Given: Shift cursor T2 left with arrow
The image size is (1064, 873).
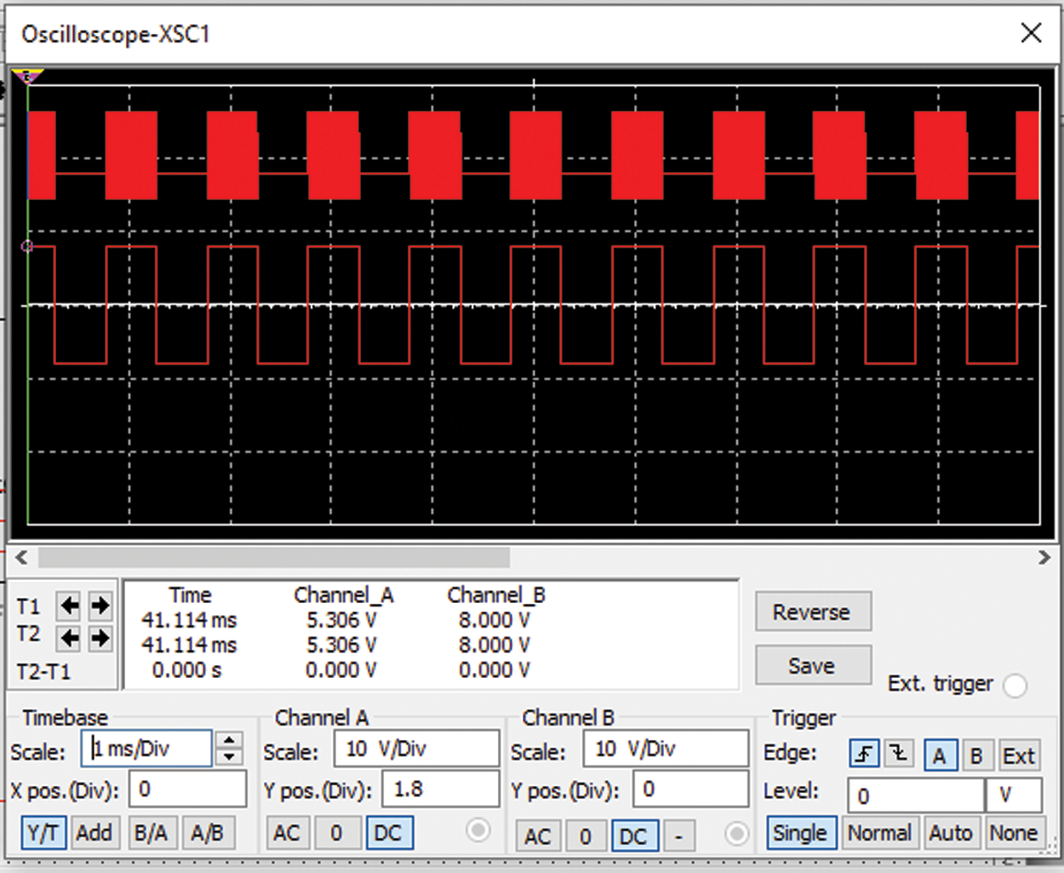Looking at the screenshot, I should tap(69, 637).
